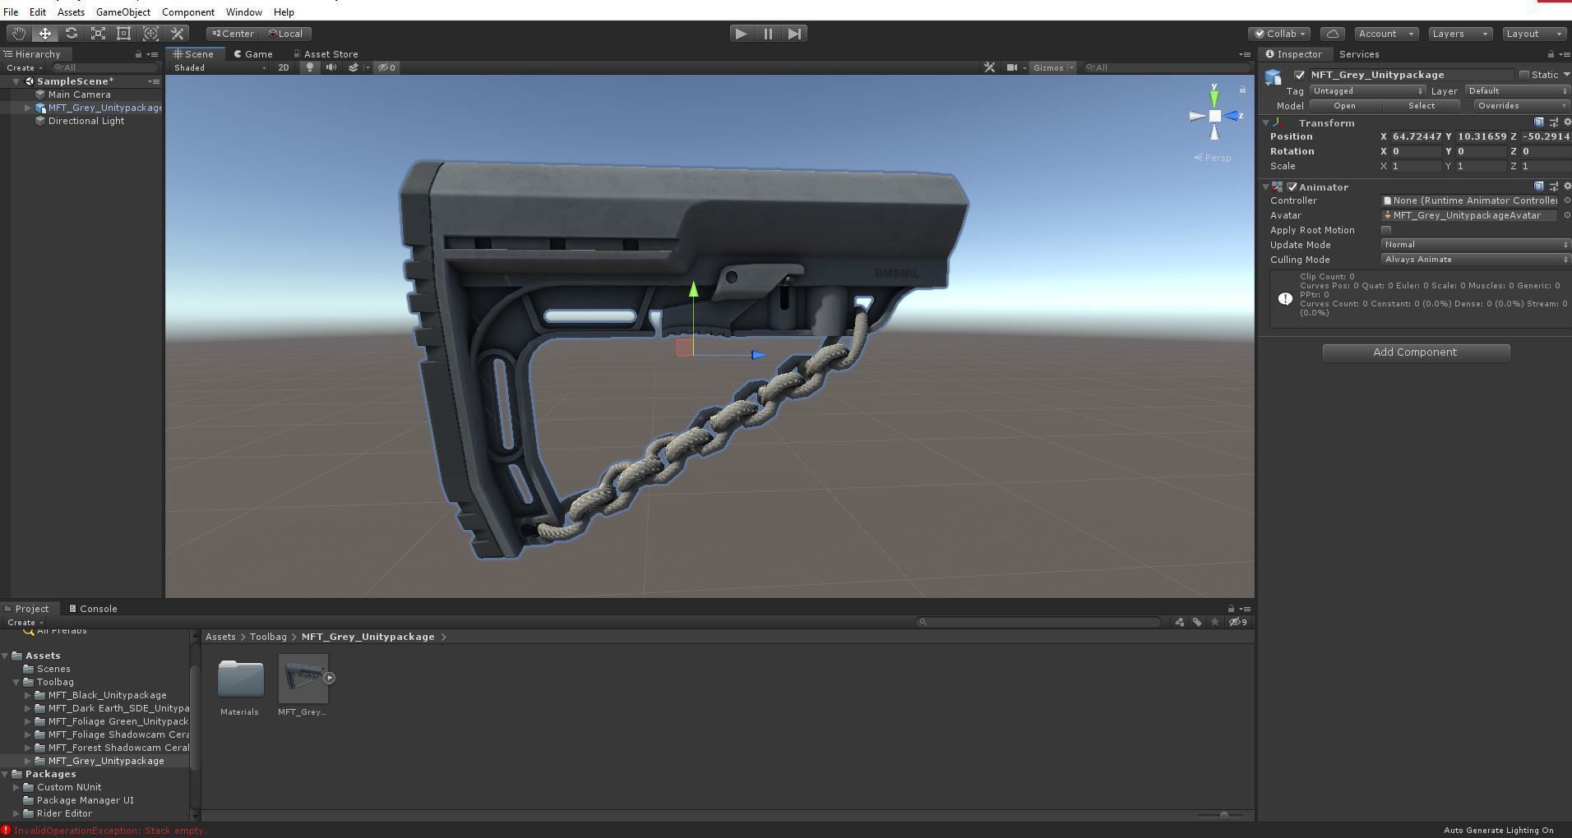This screenshot has width=1572, height=838.
Task: Open the Layer dropdown
Action: coord(1518,91)
